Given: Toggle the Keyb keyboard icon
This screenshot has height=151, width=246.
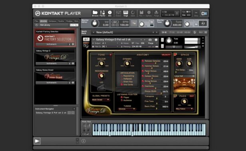Looking at the screenshot, I should click(126, 13).
